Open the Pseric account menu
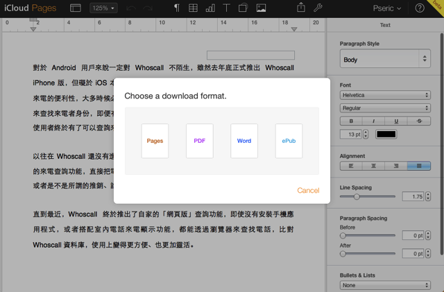This screenshot has height=292, width=444. click(387, 8)
